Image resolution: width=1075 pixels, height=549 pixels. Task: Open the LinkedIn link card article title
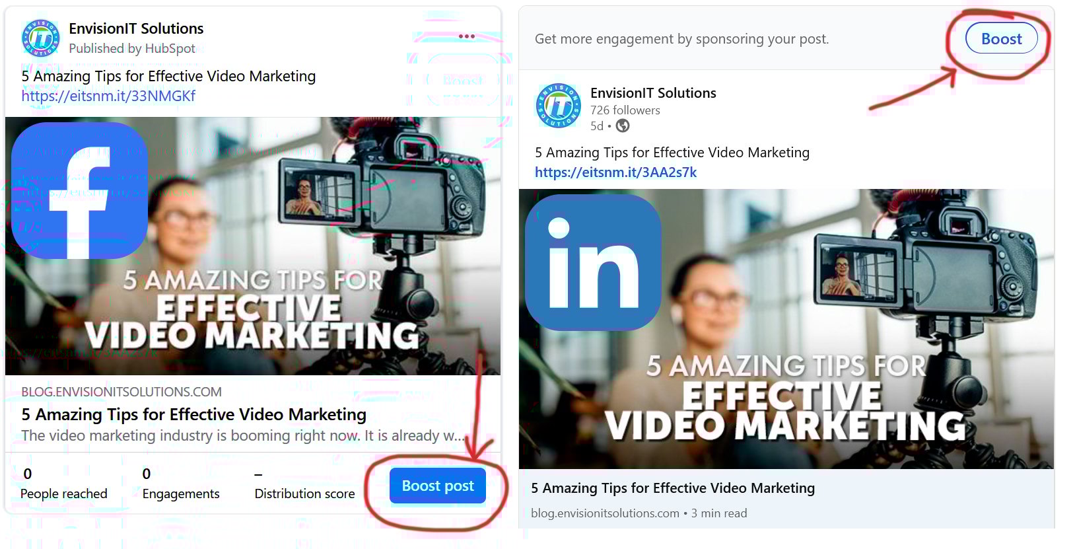pyautogui.click(x=673, y=488)
